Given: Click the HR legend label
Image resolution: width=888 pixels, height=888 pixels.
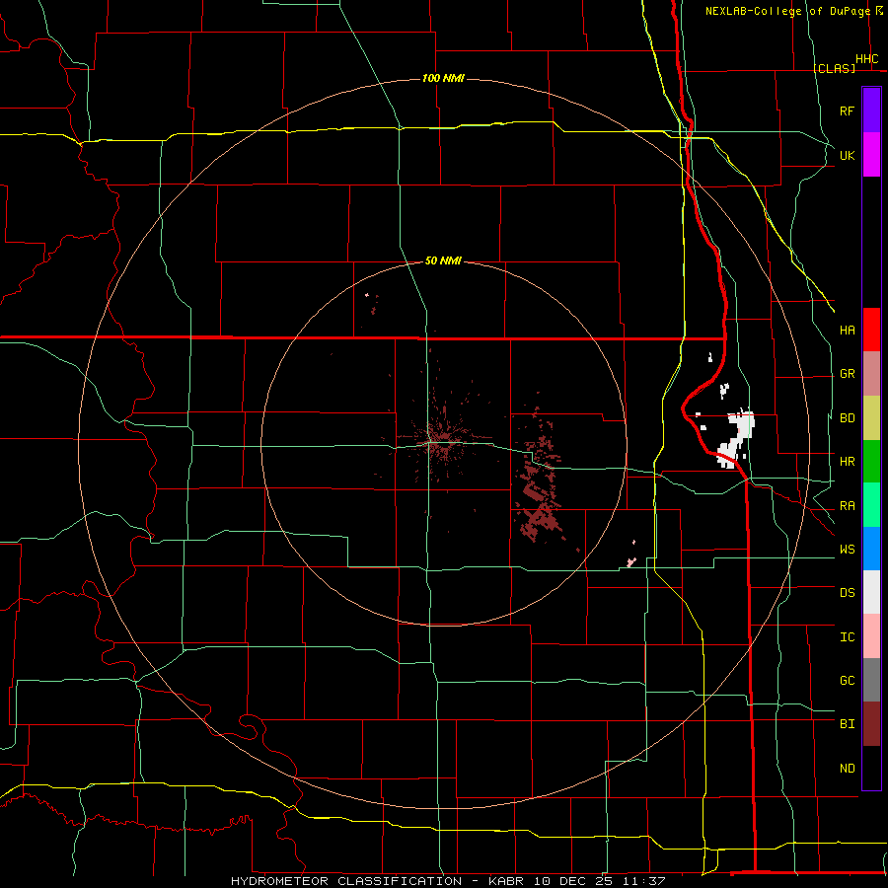Looking at the screenshot, I should [x=848, y=462].
